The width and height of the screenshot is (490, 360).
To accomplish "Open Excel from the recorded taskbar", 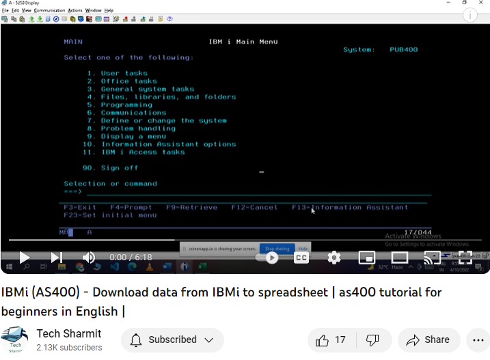I will click(202, 267).
